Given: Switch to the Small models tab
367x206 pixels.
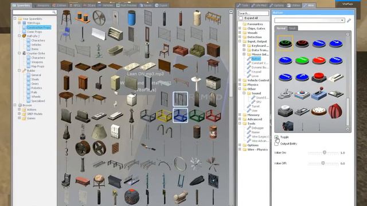Looking at the screenshot, I should tap(292, 28).
